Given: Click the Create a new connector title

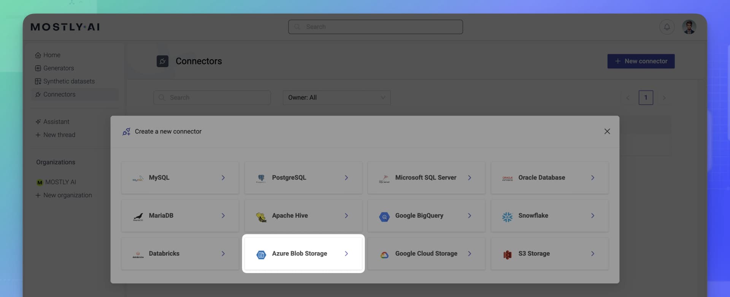Looking at the screenshot, I should 168,131.
